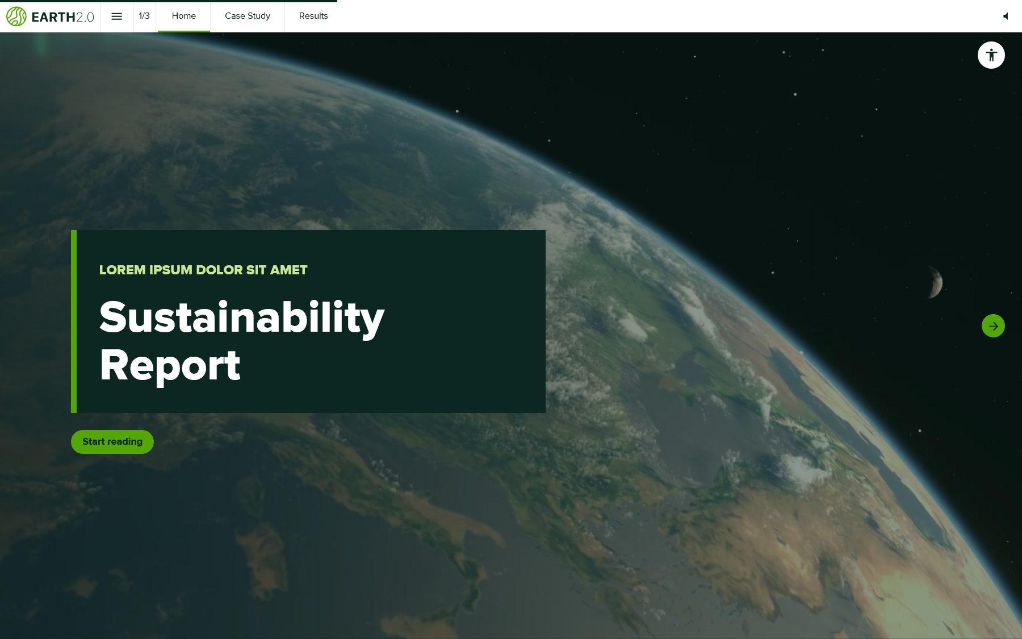The image size is (1022, 639).
Task: Click the 1/3 page counter
Action: 144,16
